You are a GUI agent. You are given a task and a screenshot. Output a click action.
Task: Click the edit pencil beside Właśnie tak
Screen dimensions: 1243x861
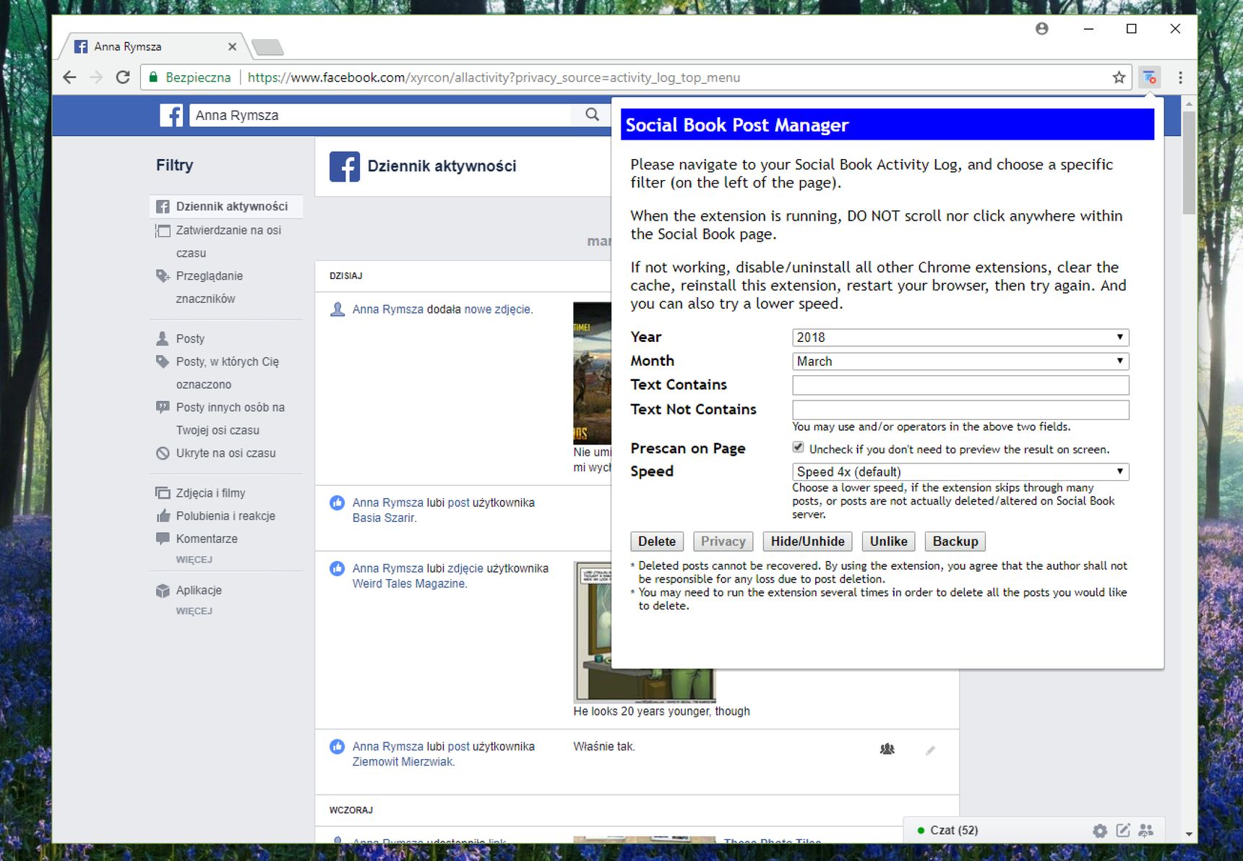click(x=930, y=750)
